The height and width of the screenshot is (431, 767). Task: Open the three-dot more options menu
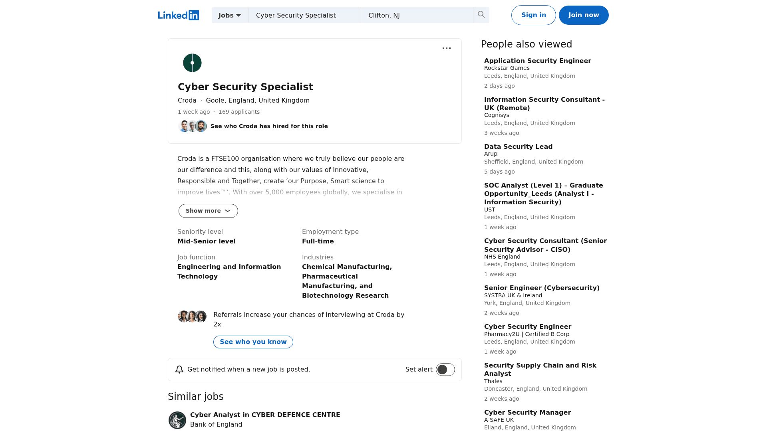447,48
